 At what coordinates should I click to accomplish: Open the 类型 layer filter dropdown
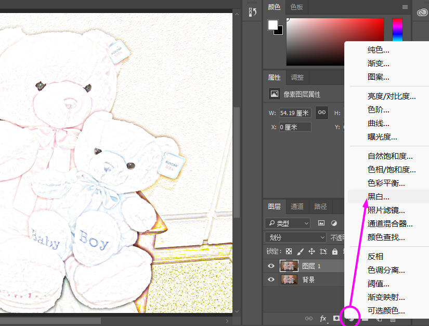point(288,223)
